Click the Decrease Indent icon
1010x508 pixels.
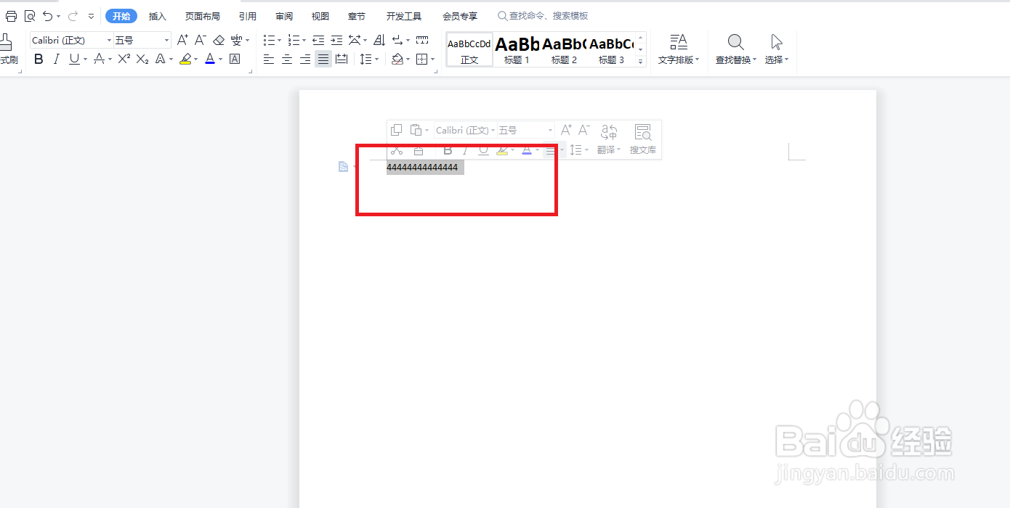coord(318,40)
